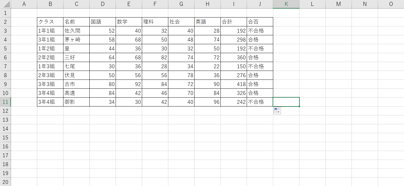Click the 理科 header cell
The image size is (404, 186).
pyautogui.click(x=155, y=22)
